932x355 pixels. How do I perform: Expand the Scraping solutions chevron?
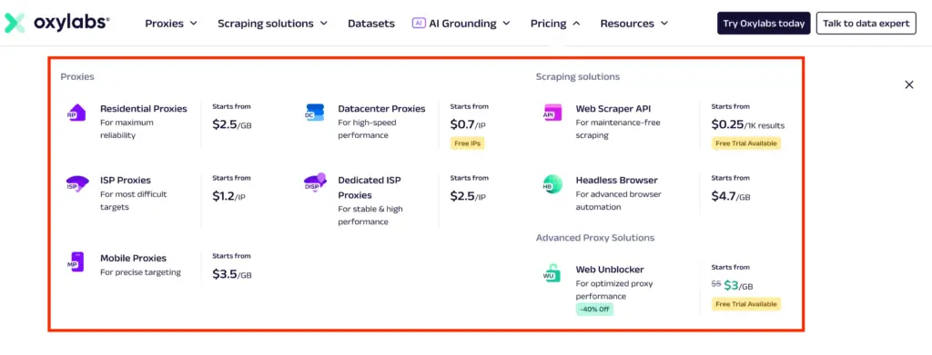point(323,24)
